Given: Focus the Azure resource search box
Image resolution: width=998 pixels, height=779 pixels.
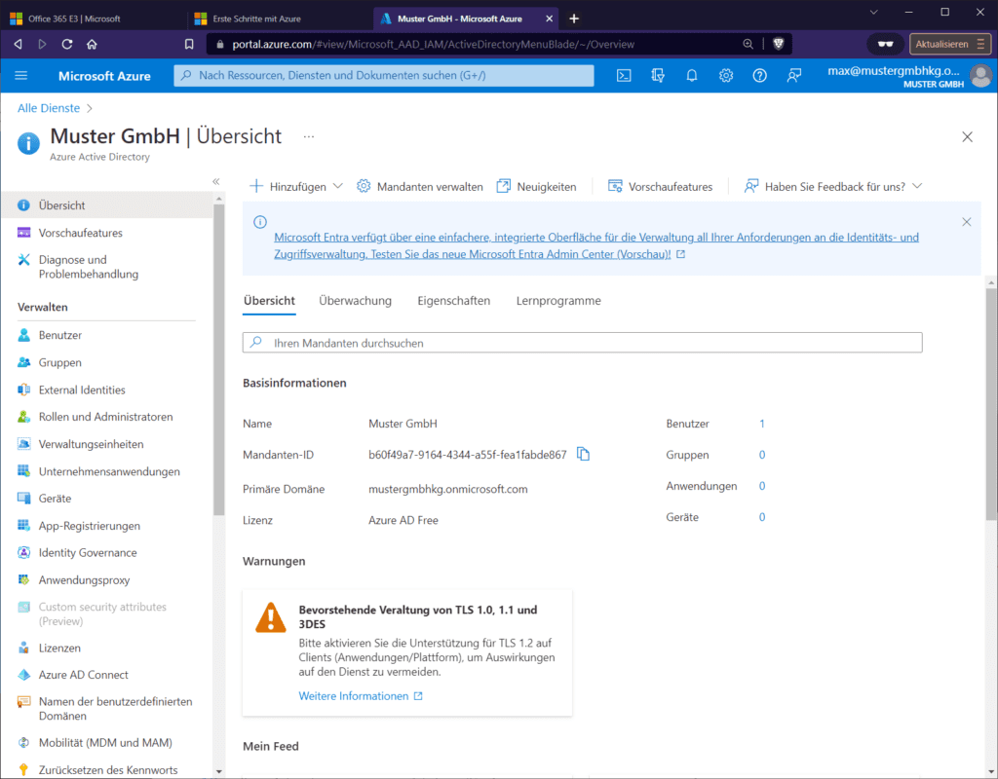Looking at the screenshot, I should [384, 76].
